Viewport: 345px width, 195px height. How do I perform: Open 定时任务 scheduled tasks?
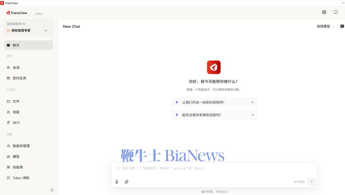pyautogui.click(x=29, y=78)
